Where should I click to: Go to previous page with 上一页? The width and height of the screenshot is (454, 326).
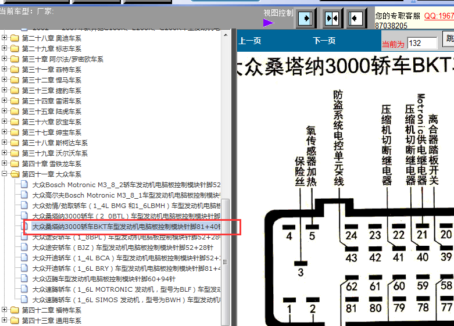[x=250, y=41]
